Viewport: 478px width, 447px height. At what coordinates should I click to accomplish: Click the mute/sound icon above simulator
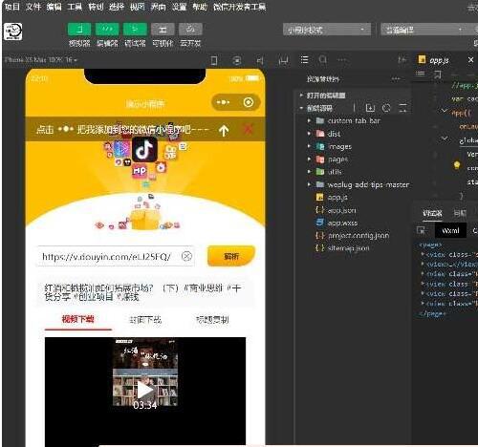coord(260,60)
